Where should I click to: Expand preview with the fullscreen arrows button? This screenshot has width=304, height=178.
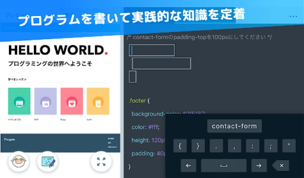coord(101,162)
